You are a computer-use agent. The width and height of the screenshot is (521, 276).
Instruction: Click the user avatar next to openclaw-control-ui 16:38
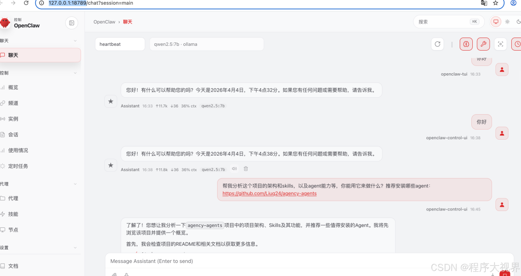tap(502, 133)
